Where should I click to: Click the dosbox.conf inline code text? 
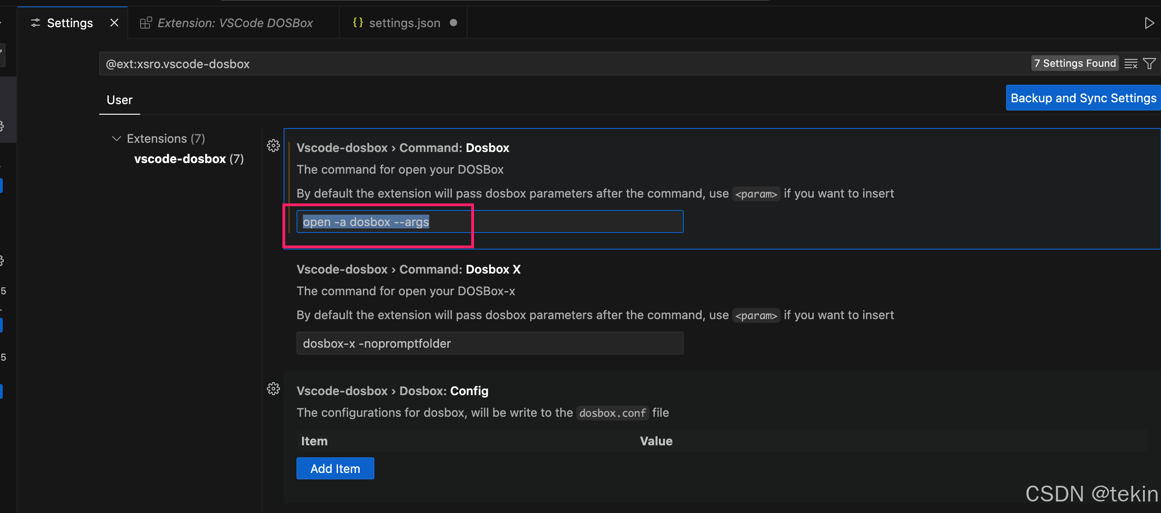(612, 413)
